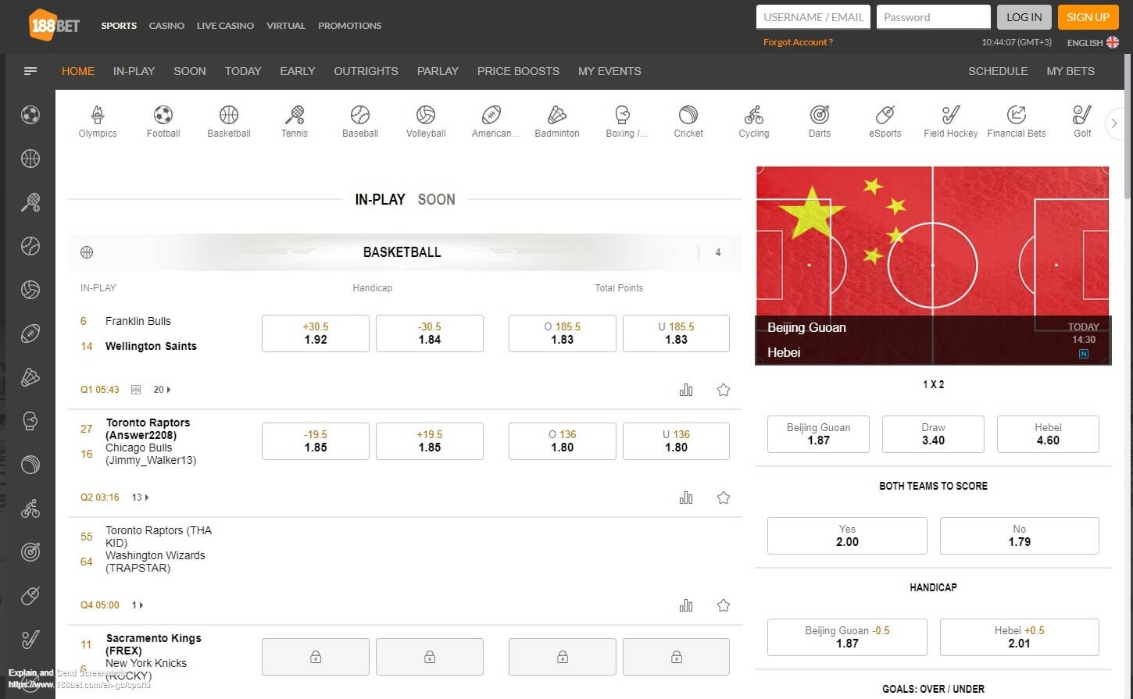Select the Financial Bets icon
The height and width of the screenshot is (699, 1133).
(1017, 122)
